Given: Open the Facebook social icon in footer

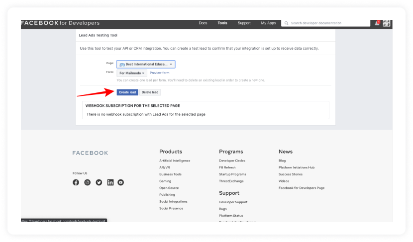Looking at the screenshot, I should tap(76, 182).
